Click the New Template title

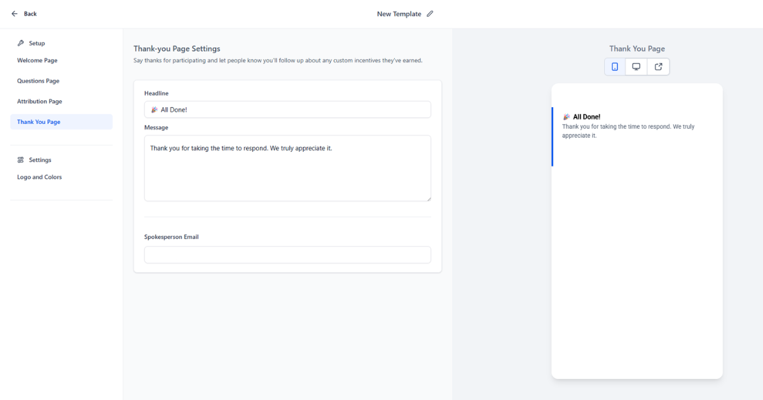coord(399,14)
